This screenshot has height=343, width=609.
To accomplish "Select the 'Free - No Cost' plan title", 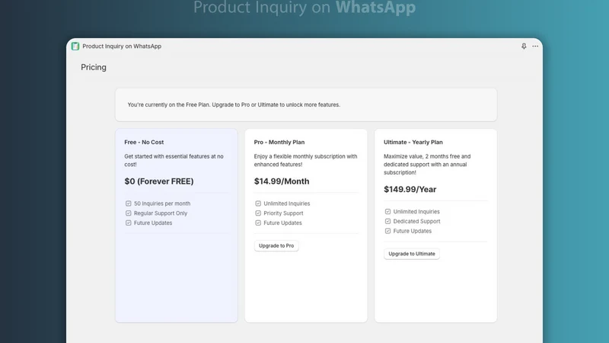I will [144, 143].
